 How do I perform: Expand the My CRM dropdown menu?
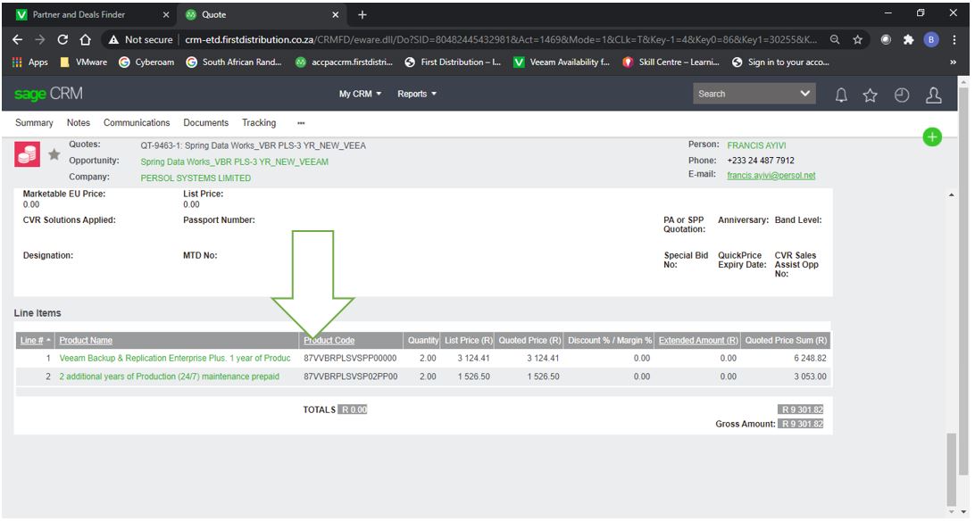point(360,94)
